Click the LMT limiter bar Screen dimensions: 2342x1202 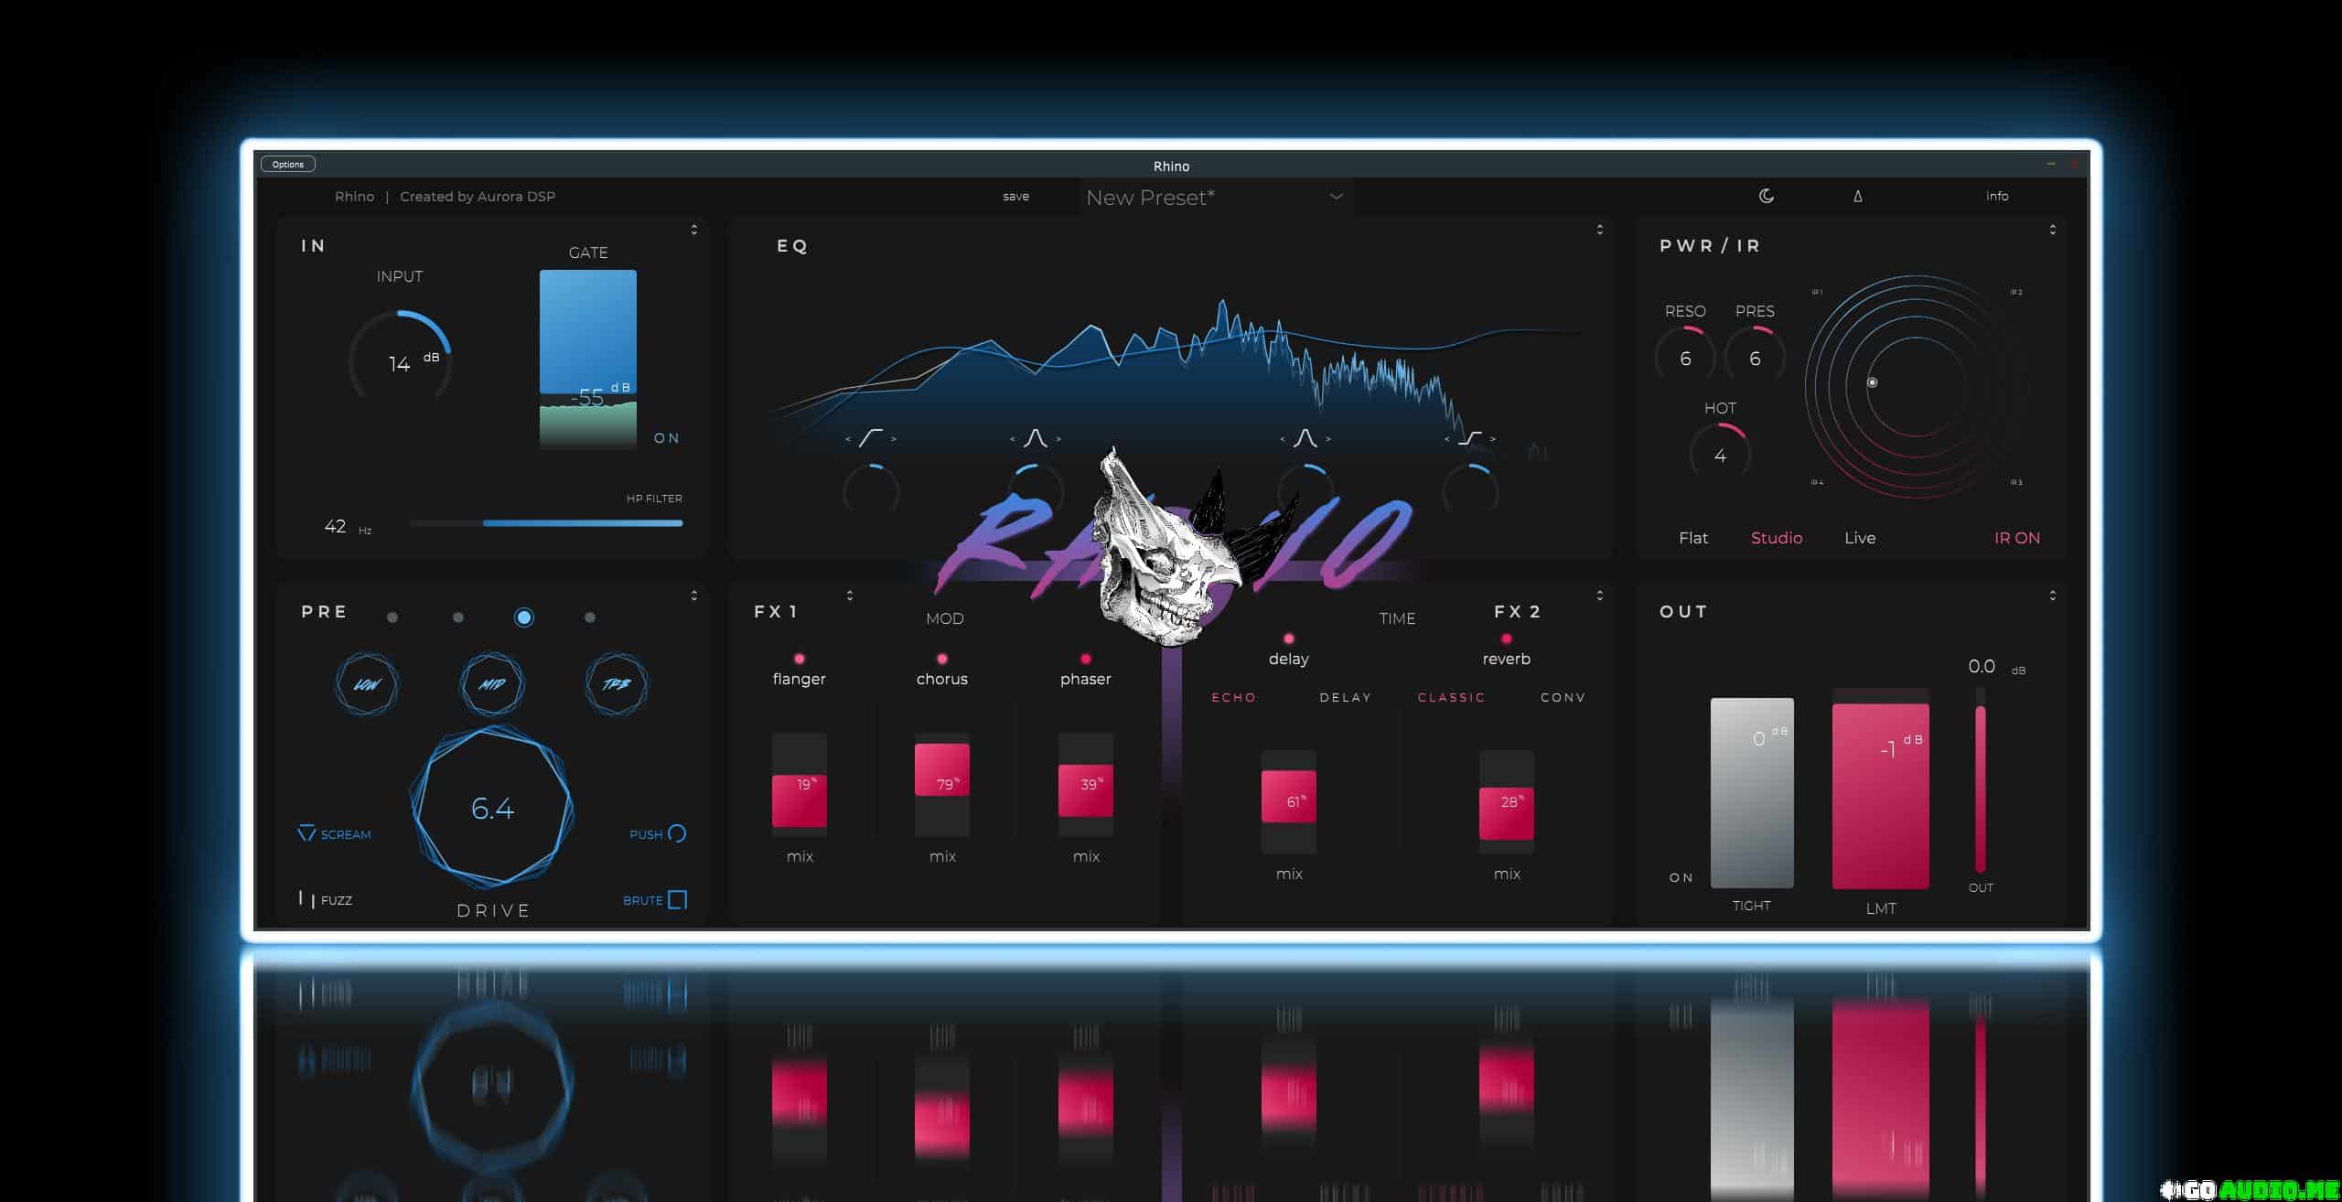pyautogui.click(x=1880, y=789)
